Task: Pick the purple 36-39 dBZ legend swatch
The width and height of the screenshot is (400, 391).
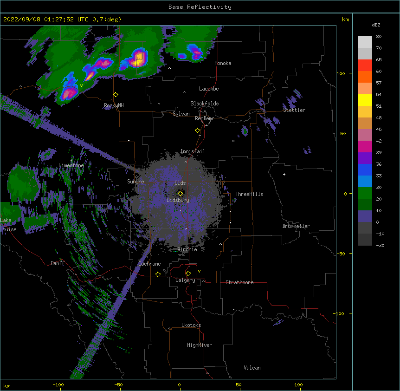Action: point(365,158)
